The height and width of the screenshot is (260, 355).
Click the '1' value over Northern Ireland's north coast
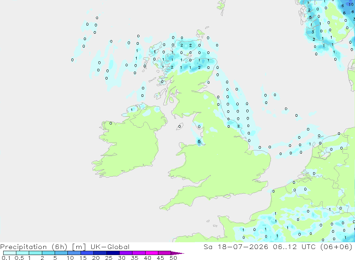(132, 110)
